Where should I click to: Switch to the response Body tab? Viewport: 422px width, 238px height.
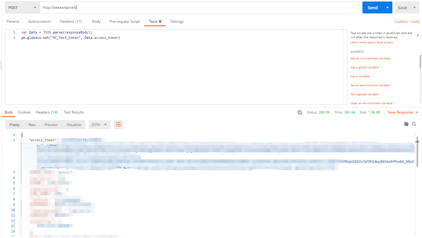point(9,112)
